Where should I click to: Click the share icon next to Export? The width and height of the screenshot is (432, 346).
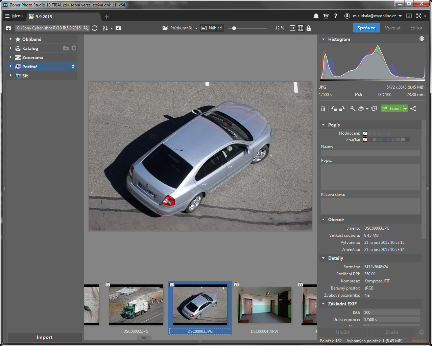click(413, 109)
